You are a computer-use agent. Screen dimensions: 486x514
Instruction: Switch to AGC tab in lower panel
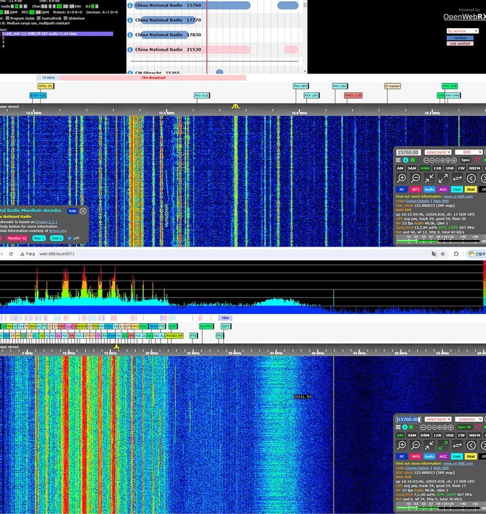443,457
